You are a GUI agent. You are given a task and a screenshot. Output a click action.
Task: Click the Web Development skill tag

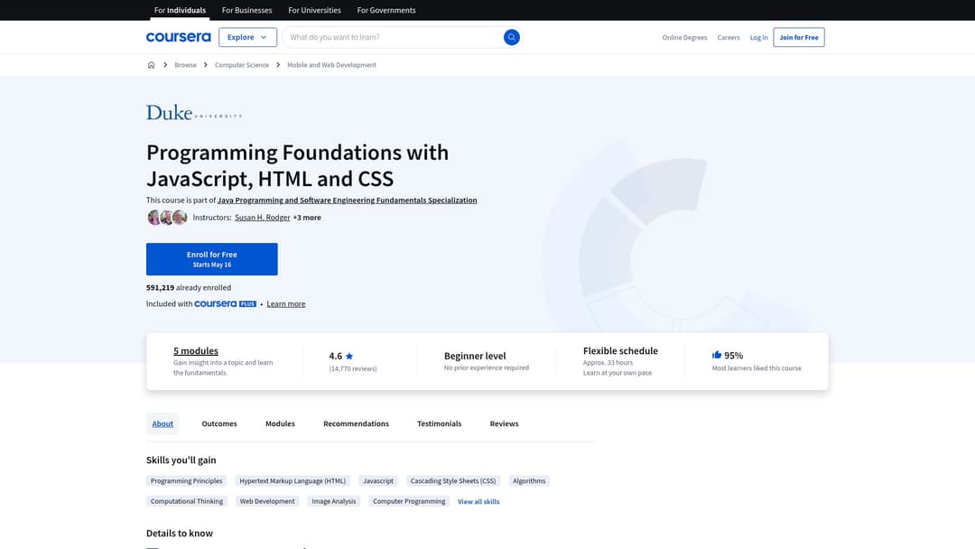pyautogui.click(x=267, y=501)
